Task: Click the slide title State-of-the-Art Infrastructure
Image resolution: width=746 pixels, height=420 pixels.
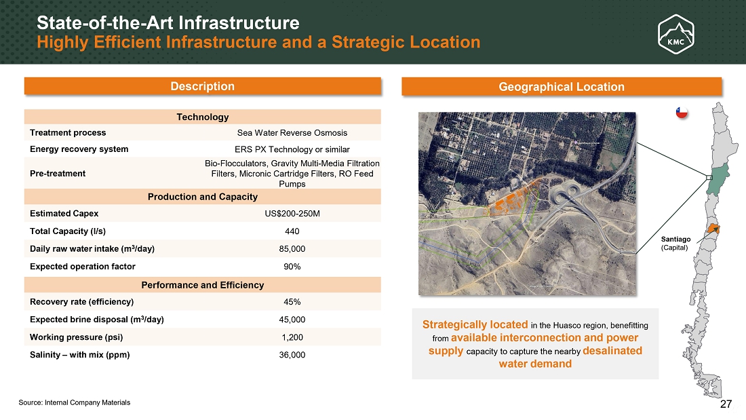Action: tap(168, 23)
